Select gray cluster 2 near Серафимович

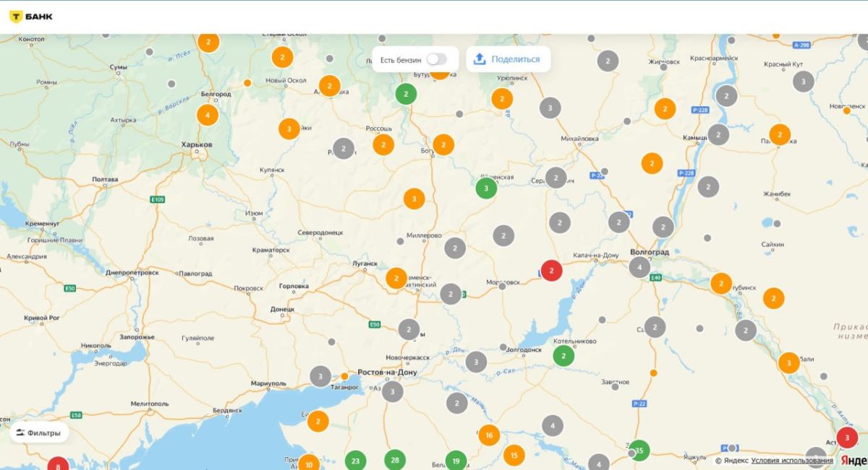pos(556,178)
